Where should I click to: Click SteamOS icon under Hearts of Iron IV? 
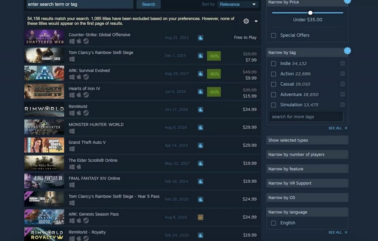coord(86,95)
